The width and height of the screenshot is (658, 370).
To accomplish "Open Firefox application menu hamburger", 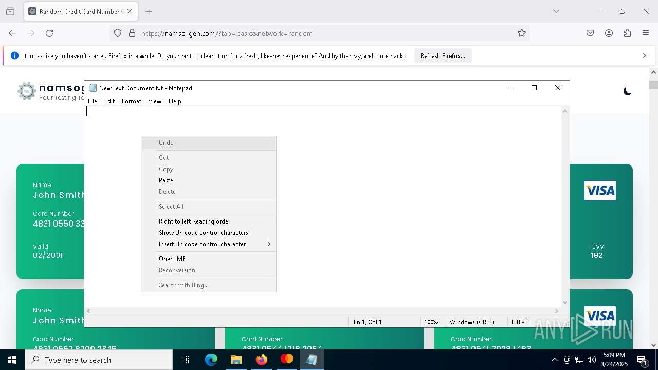I will pos(646,33).
